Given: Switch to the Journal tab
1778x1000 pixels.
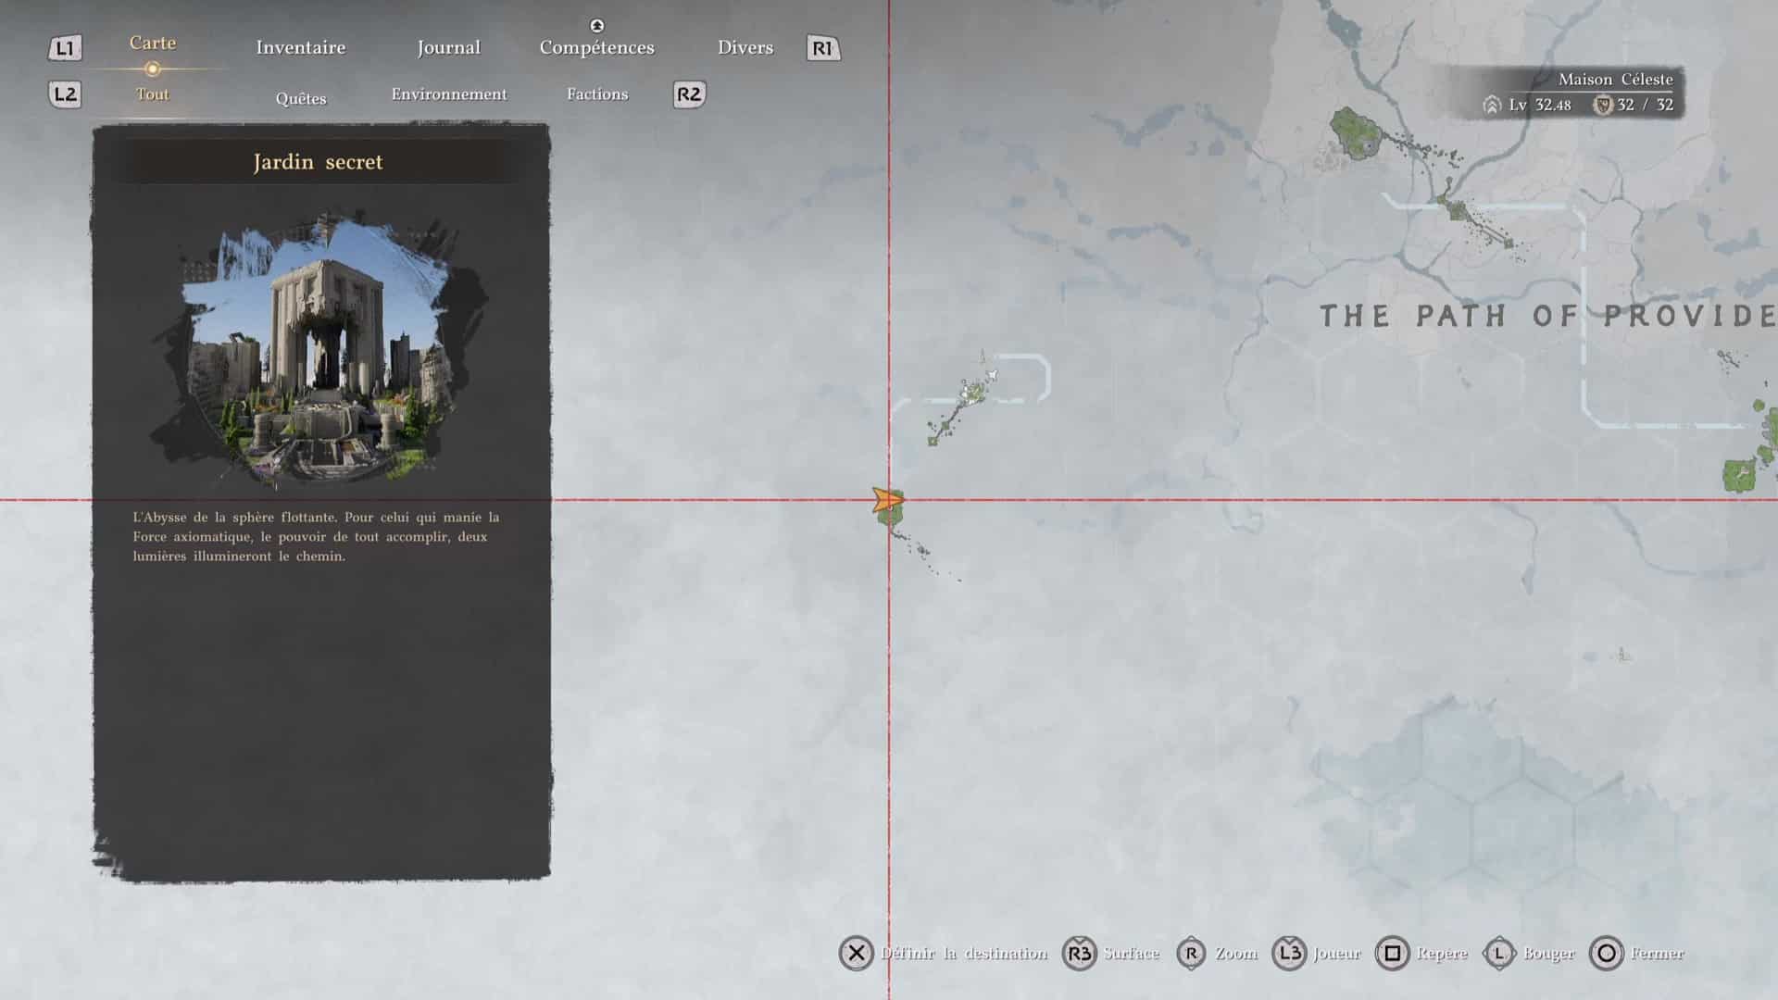Looking at the screenshot, I should (x=448, y=47).
